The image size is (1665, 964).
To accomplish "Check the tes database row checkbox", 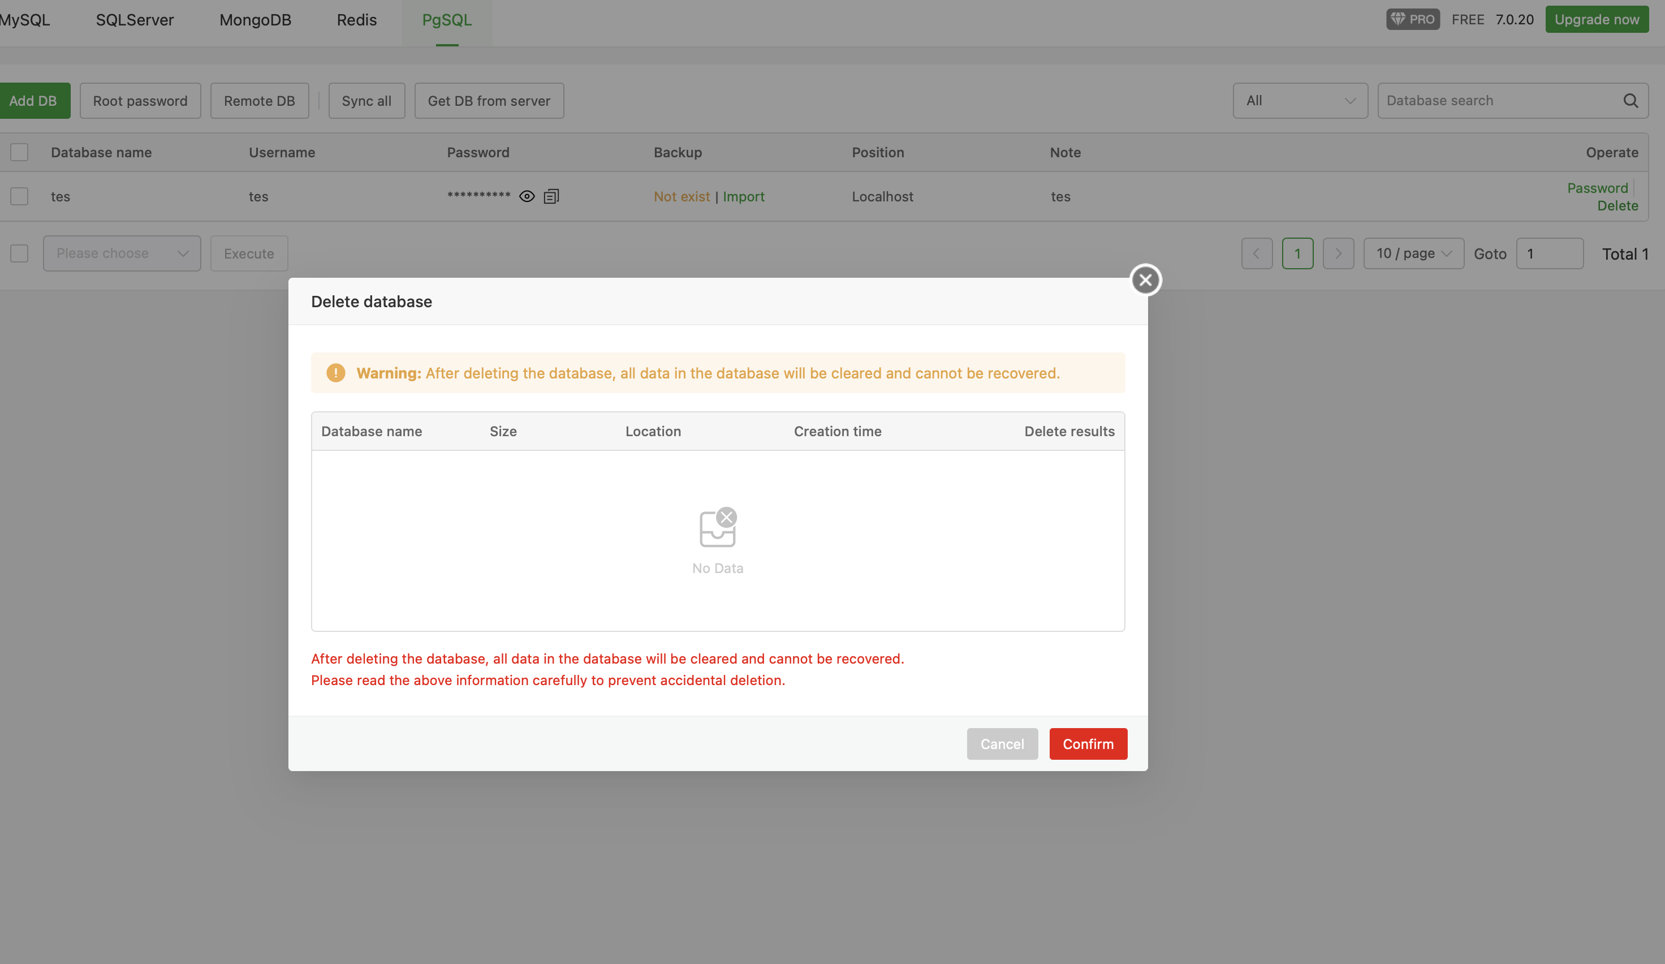I will 19,196.
